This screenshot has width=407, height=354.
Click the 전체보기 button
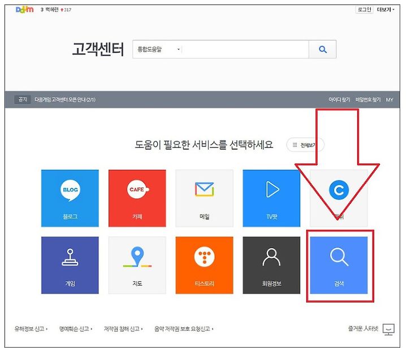click(x=305, y=145)
